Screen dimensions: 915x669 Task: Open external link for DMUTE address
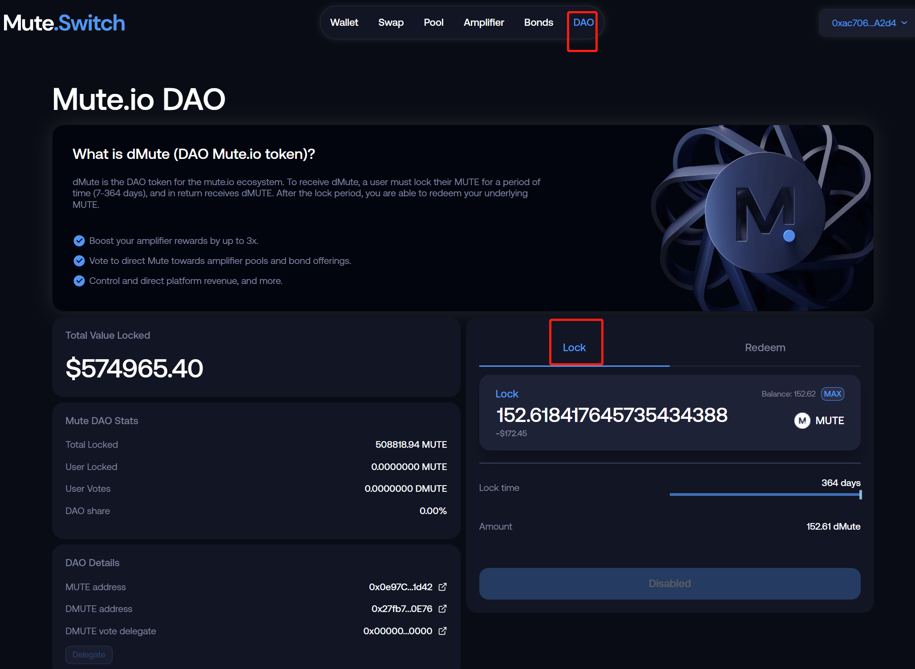(x=442, y=608)
